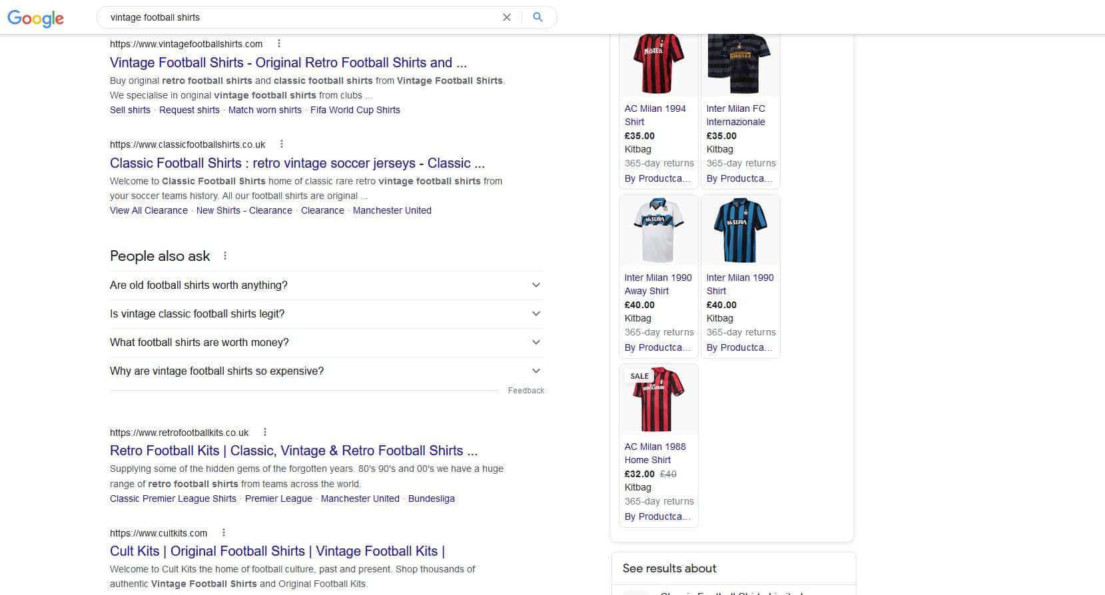Click the Request shirts sitelink

coord(189,110)
